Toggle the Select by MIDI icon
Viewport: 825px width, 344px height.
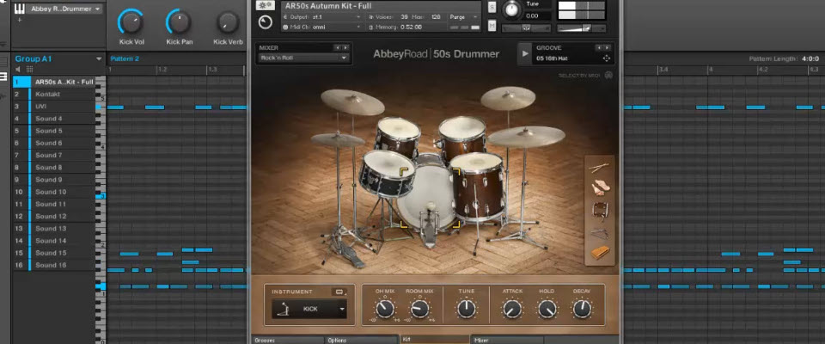608,76
